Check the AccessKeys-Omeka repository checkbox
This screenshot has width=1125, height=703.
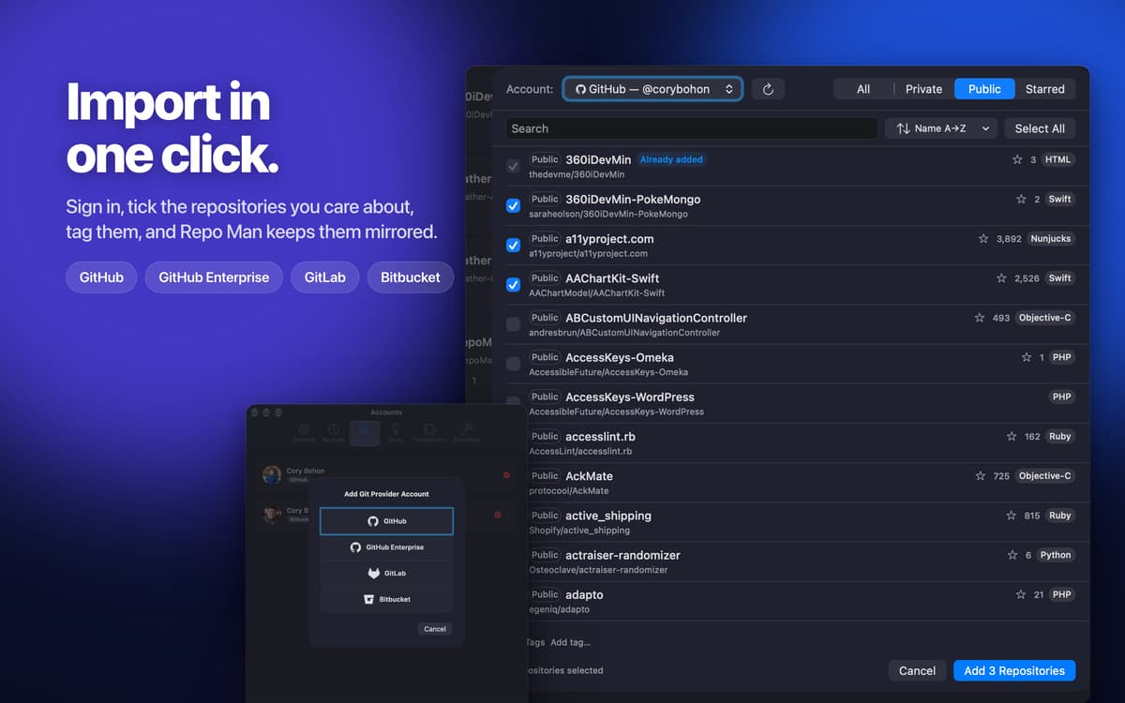click(513, 364)
